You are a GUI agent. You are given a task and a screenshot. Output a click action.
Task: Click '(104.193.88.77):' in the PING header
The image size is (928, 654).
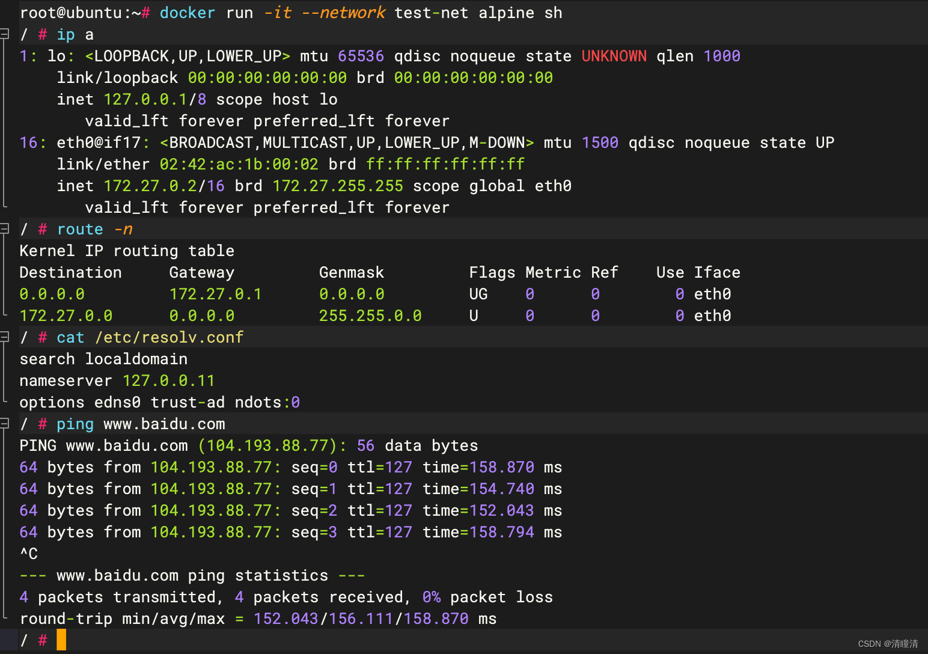[x=272, y=445]
